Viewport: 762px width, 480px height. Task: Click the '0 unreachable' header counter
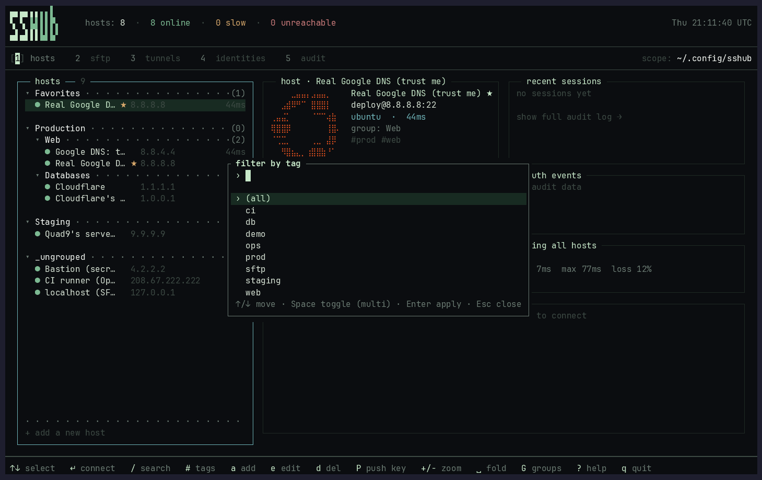[303, 23]
